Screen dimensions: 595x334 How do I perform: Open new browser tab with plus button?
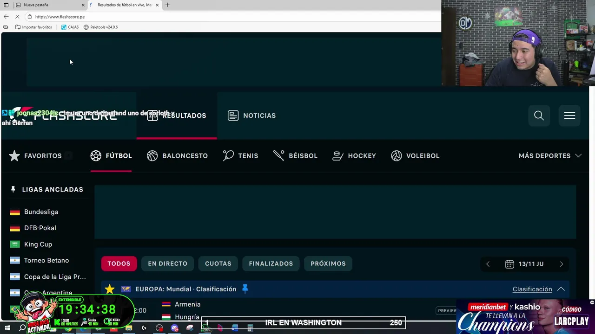(x=167, y=5)
